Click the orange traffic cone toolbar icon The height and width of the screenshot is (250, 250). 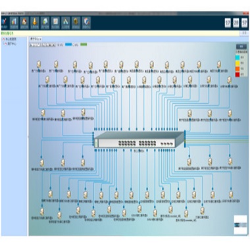pyautogui.click(x=35, y=23)
